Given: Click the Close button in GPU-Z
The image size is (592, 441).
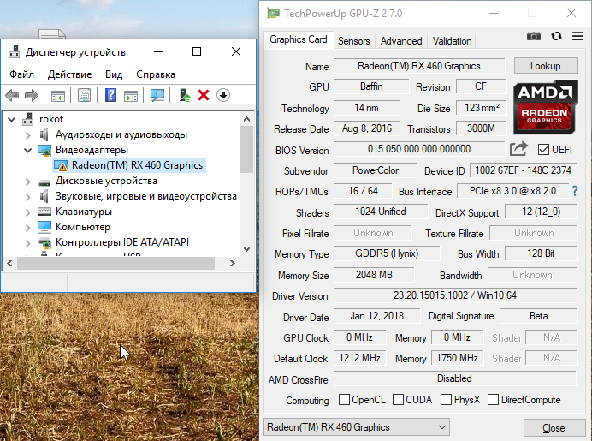Looking at the screenshot, I should pyautogui.click(x=554, y=428).
